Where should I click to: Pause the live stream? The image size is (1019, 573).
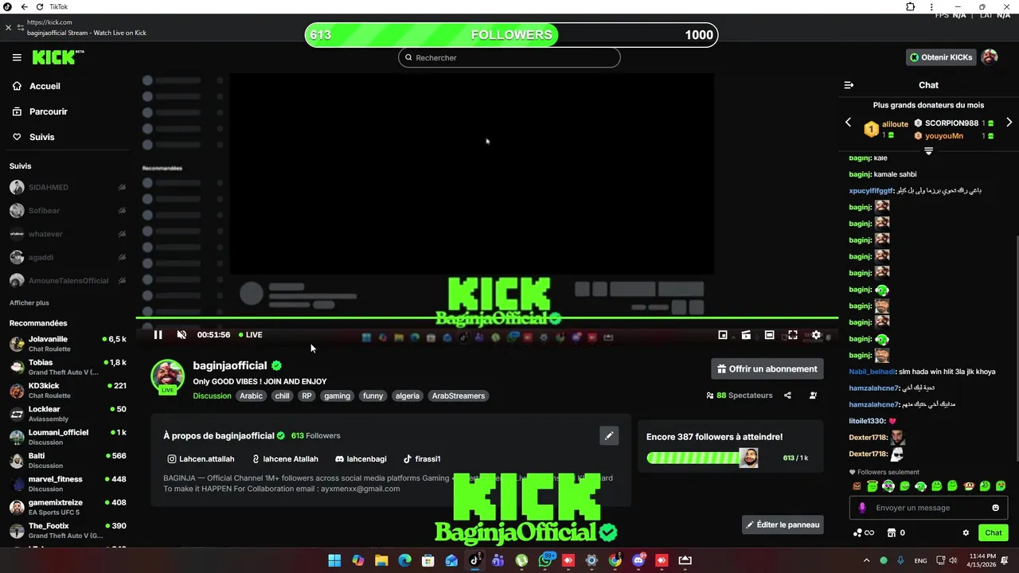click(x=158, y=335)
